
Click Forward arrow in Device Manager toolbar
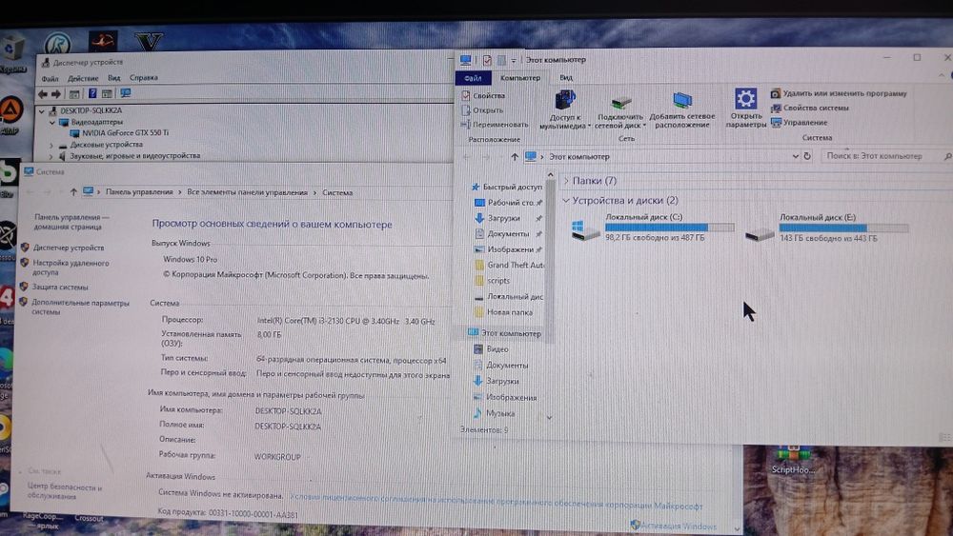[56, 94]
